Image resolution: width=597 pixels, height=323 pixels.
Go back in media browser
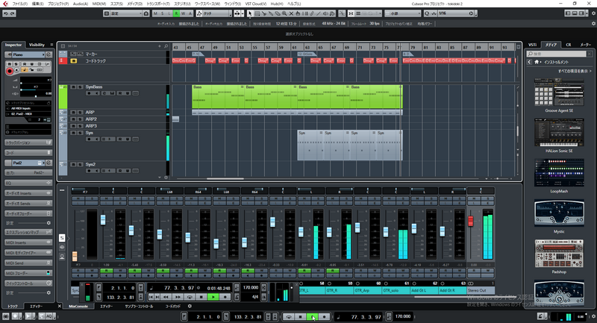(529, 62)
